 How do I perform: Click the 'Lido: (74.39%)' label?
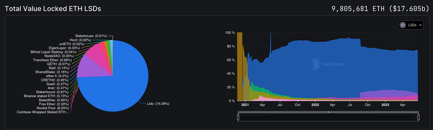[x=158, y=104]
